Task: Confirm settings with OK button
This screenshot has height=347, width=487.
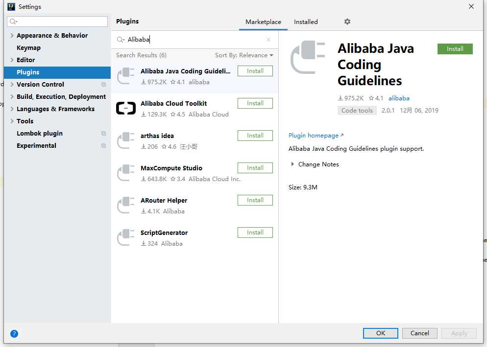Action: click(x=381, y=333)
